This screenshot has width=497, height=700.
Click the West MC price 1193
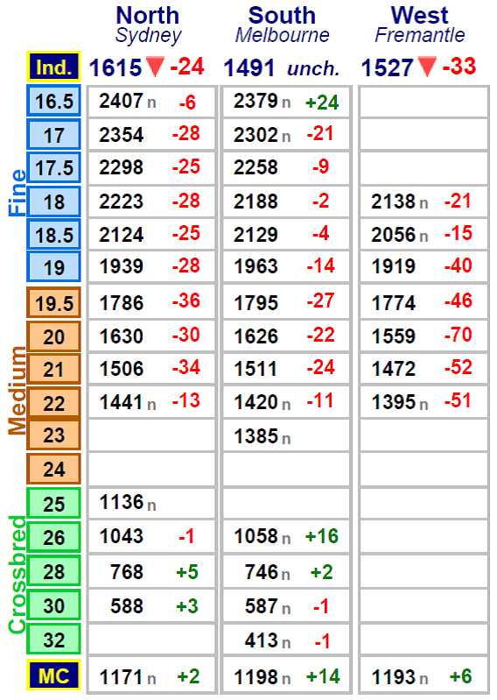394,677
